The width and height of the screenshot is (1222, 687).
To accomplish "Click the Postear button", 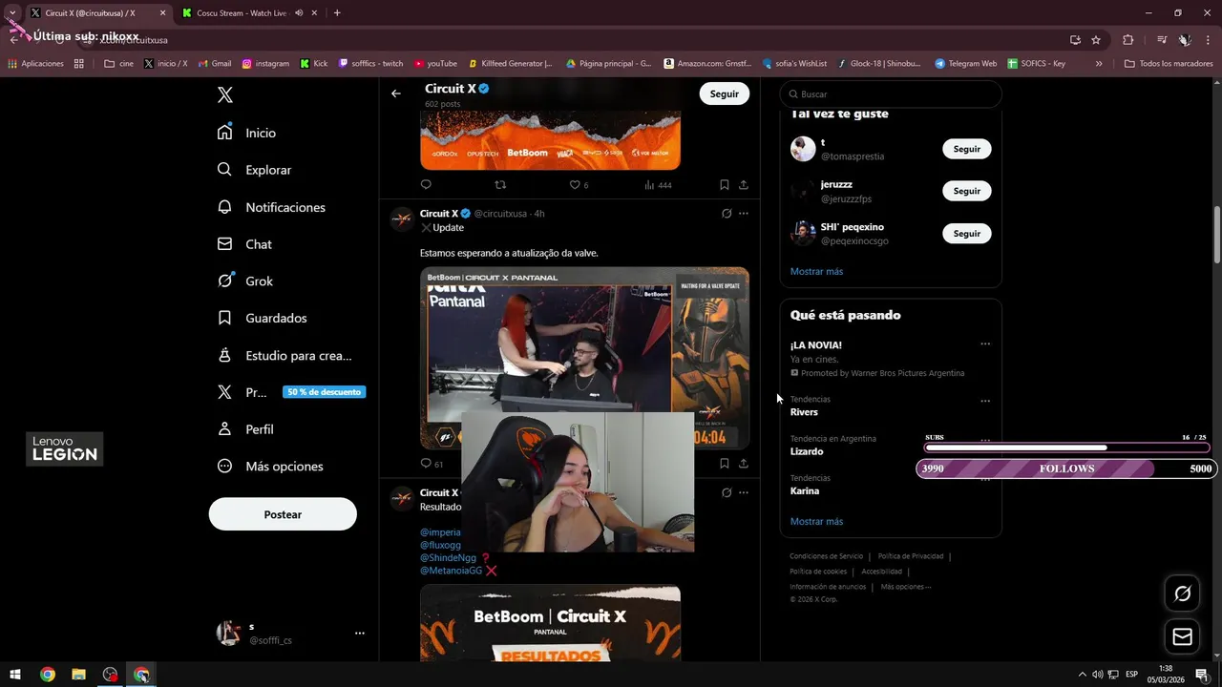I will 283,514.
